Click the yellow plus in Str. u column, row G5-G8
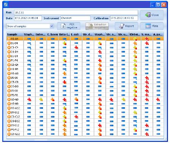The image size is (170, 143). [124, 99]
